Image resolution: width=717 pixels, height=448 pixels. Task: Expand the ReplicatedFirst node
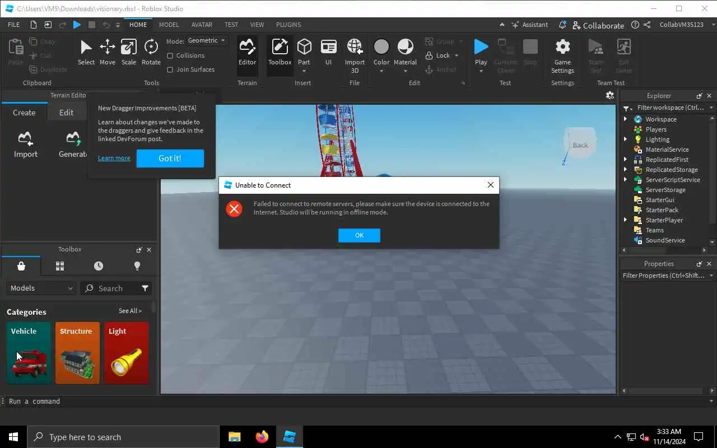[626, 160]
